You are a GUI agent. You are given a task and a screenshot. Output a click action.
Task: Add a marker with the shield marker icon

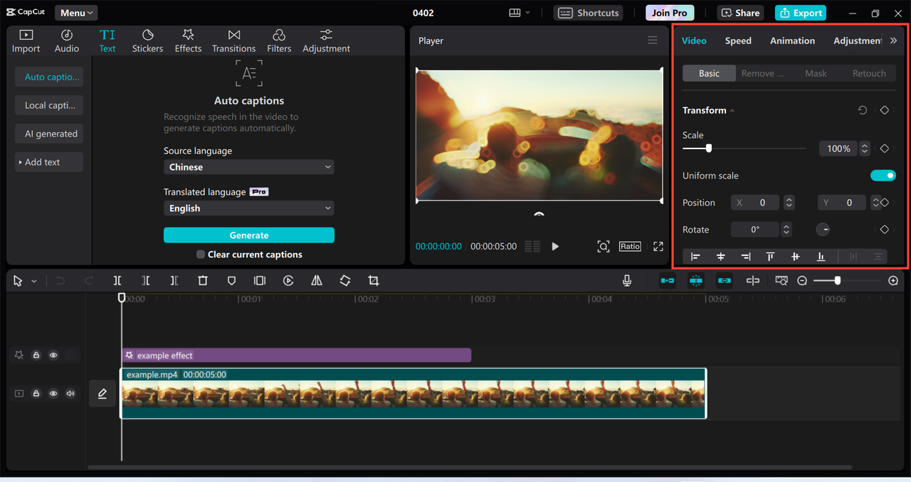(231, 281)
